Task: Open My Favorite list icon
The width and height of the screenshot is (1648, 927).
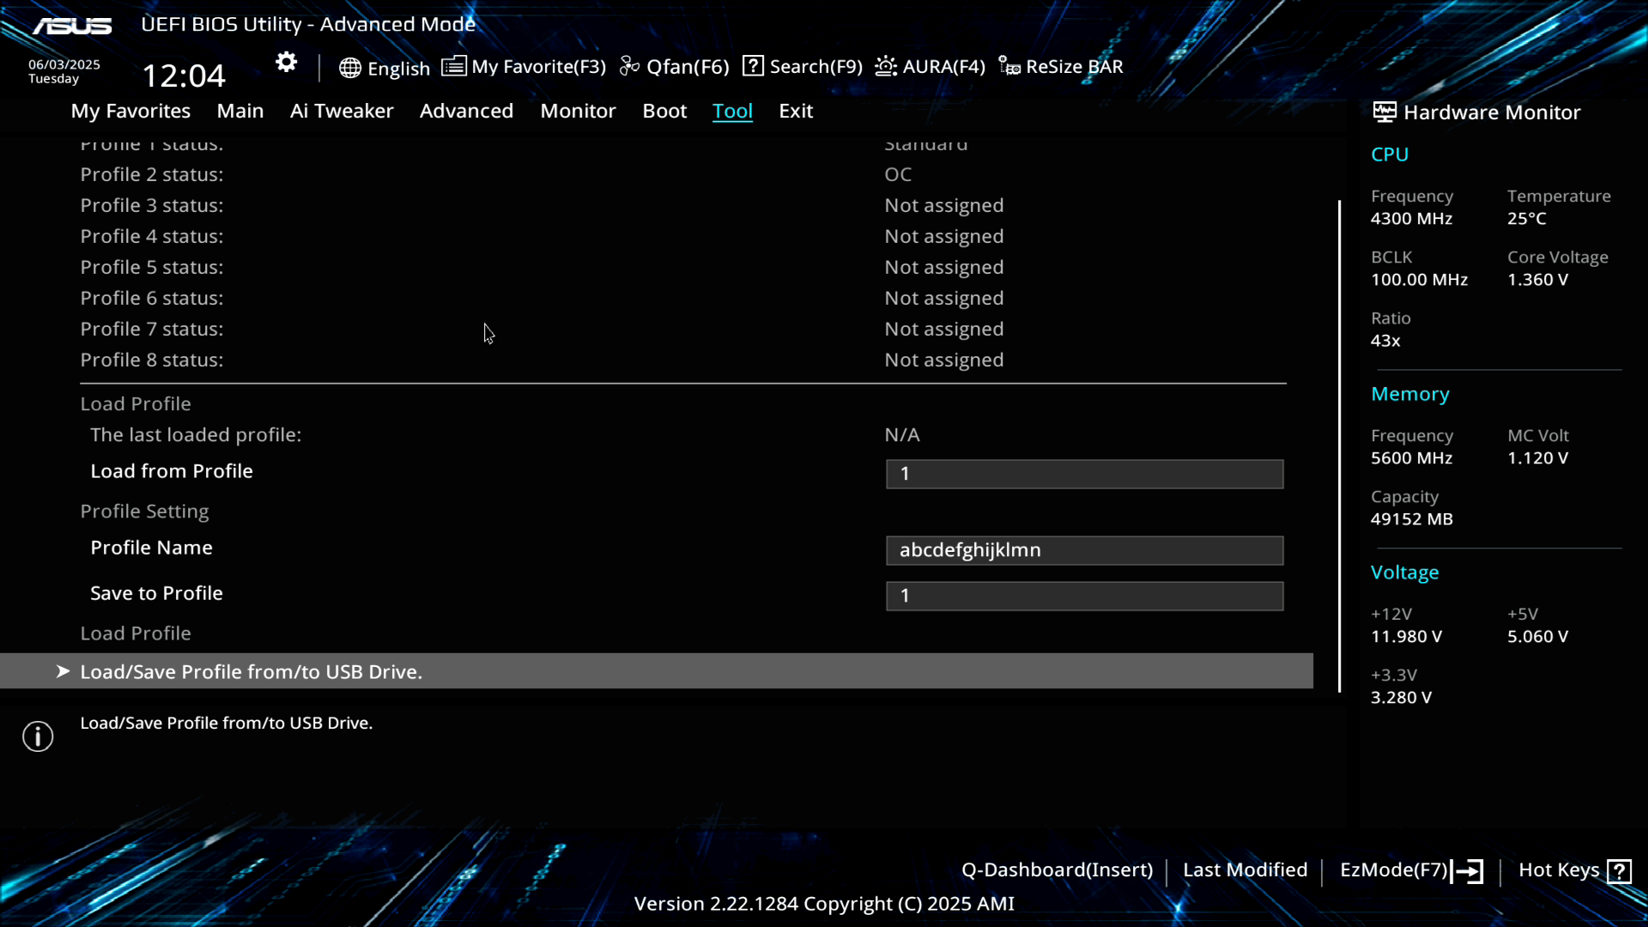Action: (453, 66)
